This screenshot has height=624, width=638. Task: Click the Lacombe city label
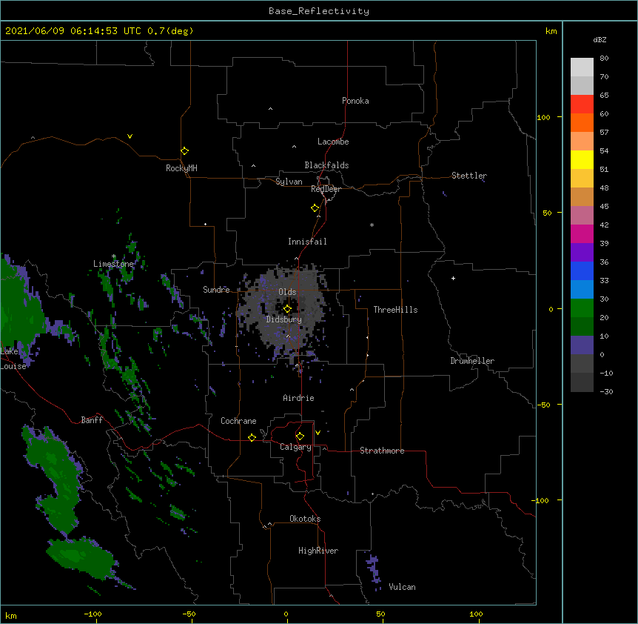click(333, 142)
